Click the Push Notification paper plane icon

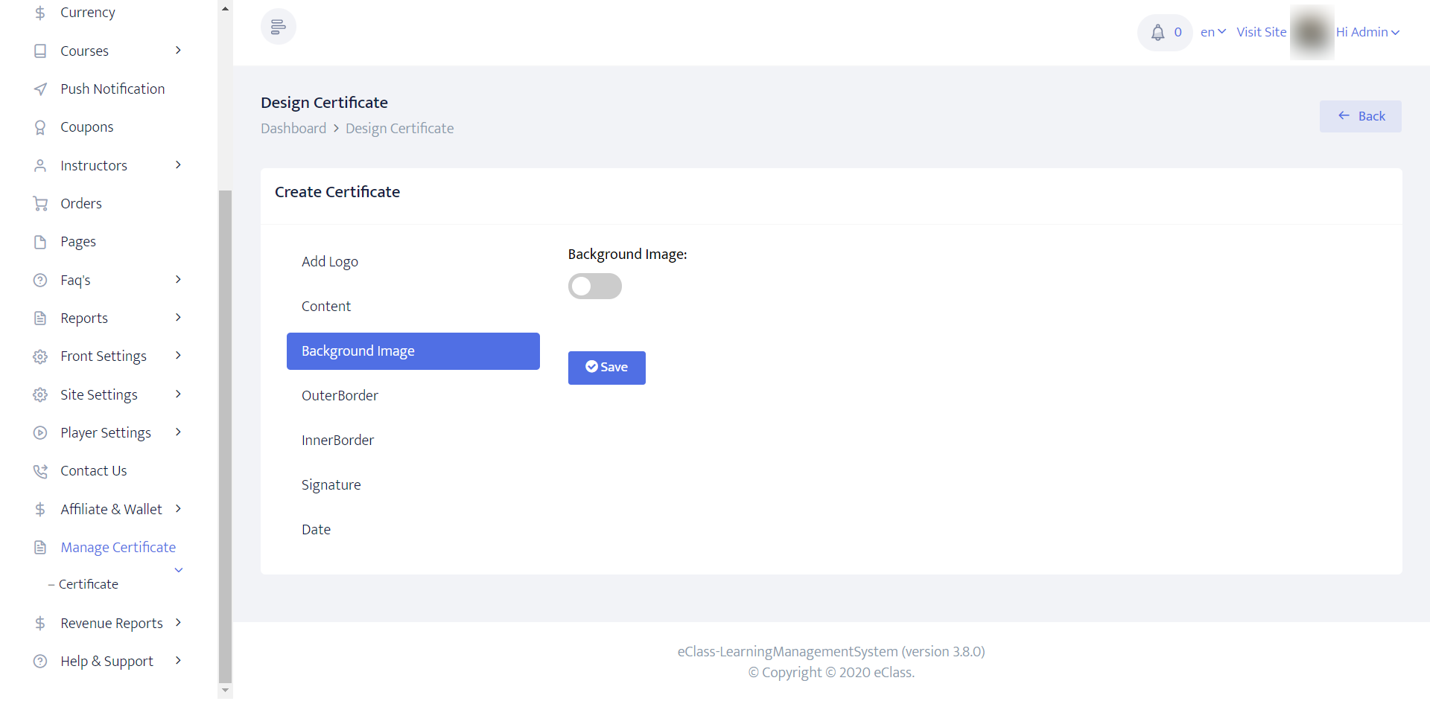40,89
